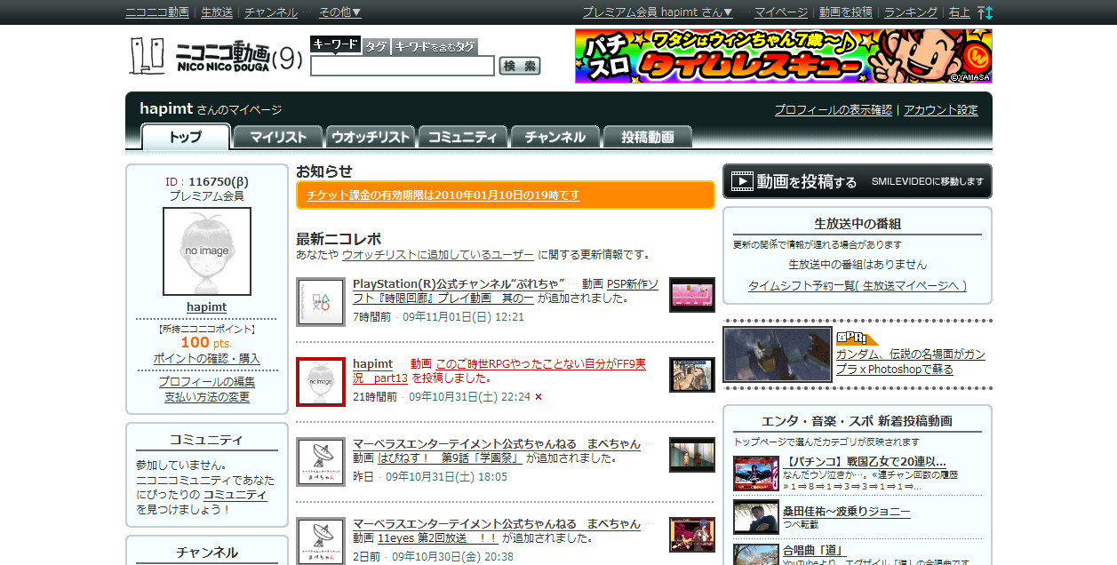The width and height of the screenshot is (1117, 565).
Task: Open ランキング link in top bar
Action: click(911, 12)
